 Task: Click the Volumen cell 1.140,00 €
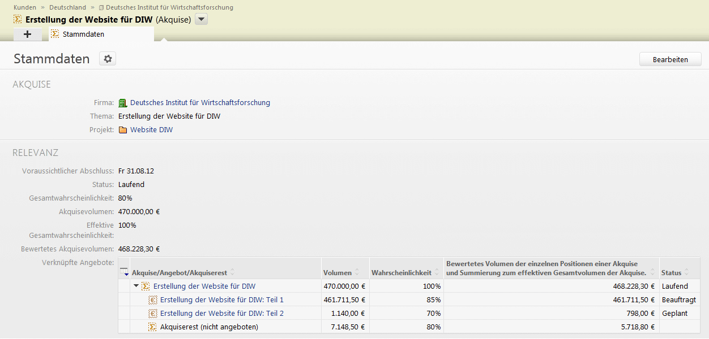coord(345,314)
